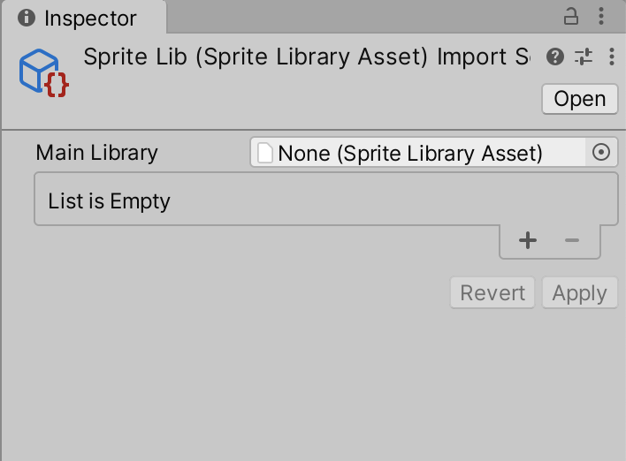This screenshot has width=626, height=461.
Task: Remove a list entry with the minus icon
Action: click(x=572, y=240)
